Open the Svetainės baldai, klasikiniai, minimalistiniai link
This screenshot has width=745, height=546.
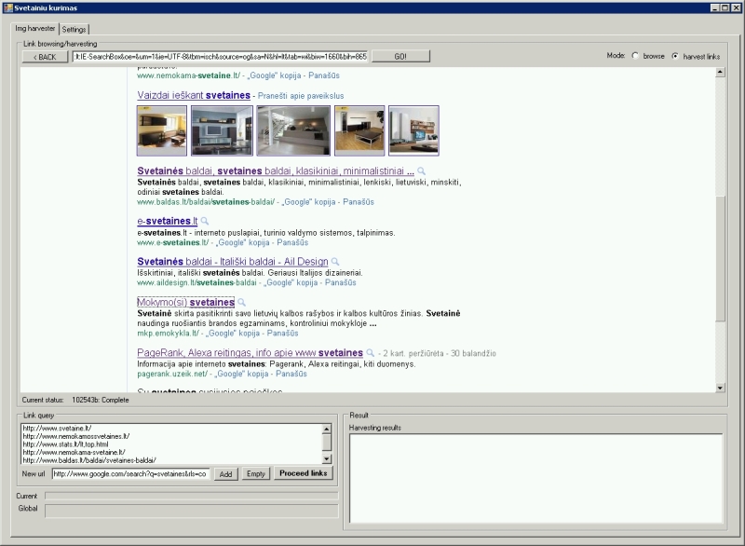276,171
